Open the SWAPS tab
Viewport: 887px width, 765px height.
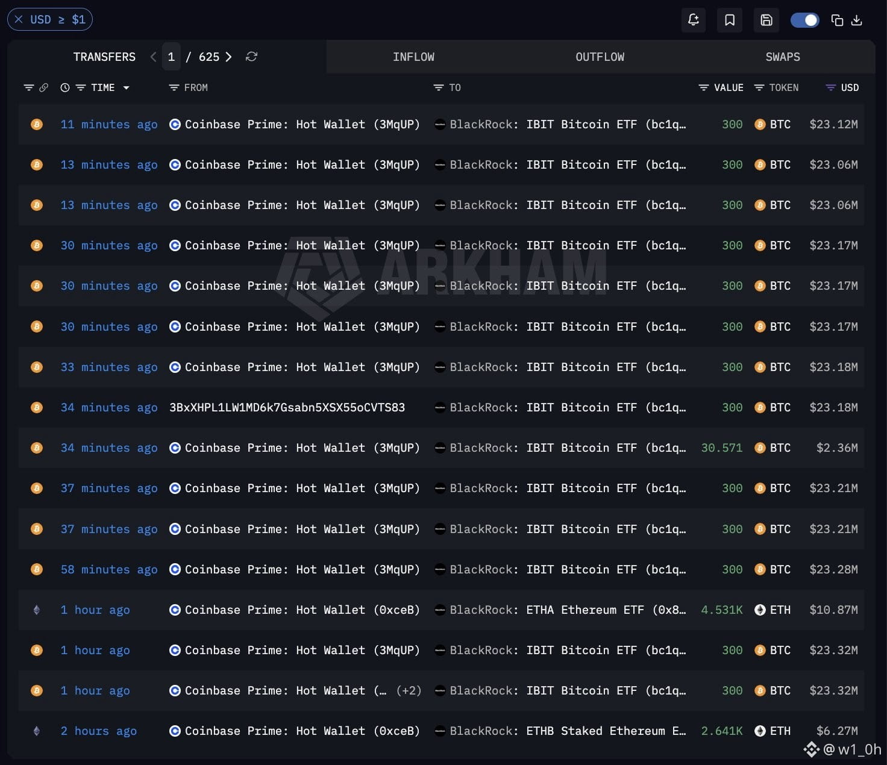(x=783, y=57)
